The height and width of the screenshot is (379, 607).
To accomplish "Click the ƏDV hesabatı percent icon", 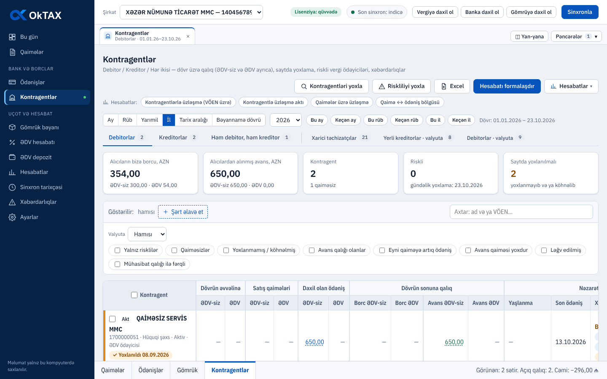I will pos(12,142).
